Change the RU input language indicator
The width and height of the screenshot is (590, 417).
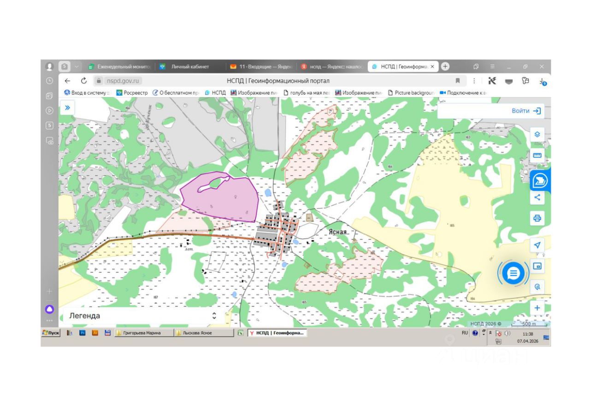point(465,333)
